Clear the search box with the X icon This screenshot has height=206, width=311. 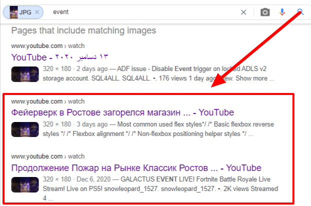tap(243, 12)
